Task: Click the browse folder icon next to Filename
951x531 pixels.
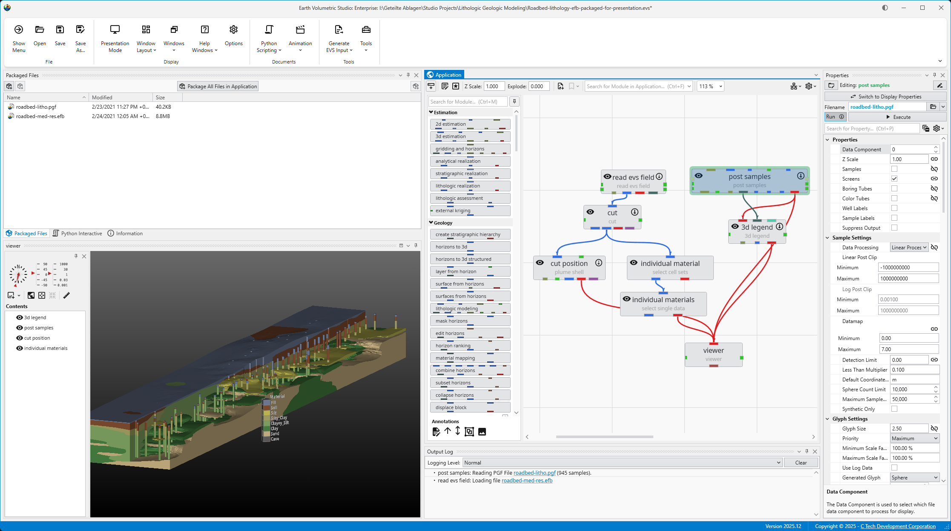Action: (x=933, y=107)
